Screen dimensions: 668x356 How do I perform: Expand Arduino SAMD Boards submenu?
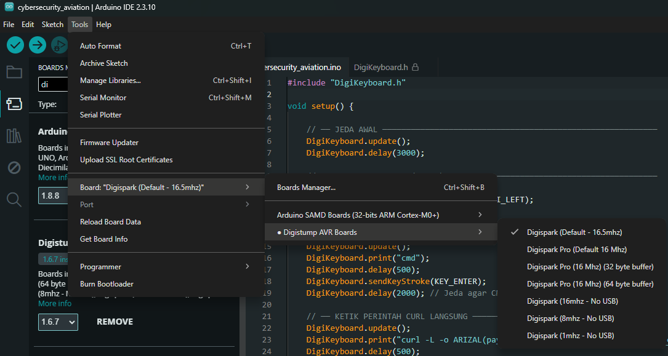pyautogui.click(x=381, y=215)
